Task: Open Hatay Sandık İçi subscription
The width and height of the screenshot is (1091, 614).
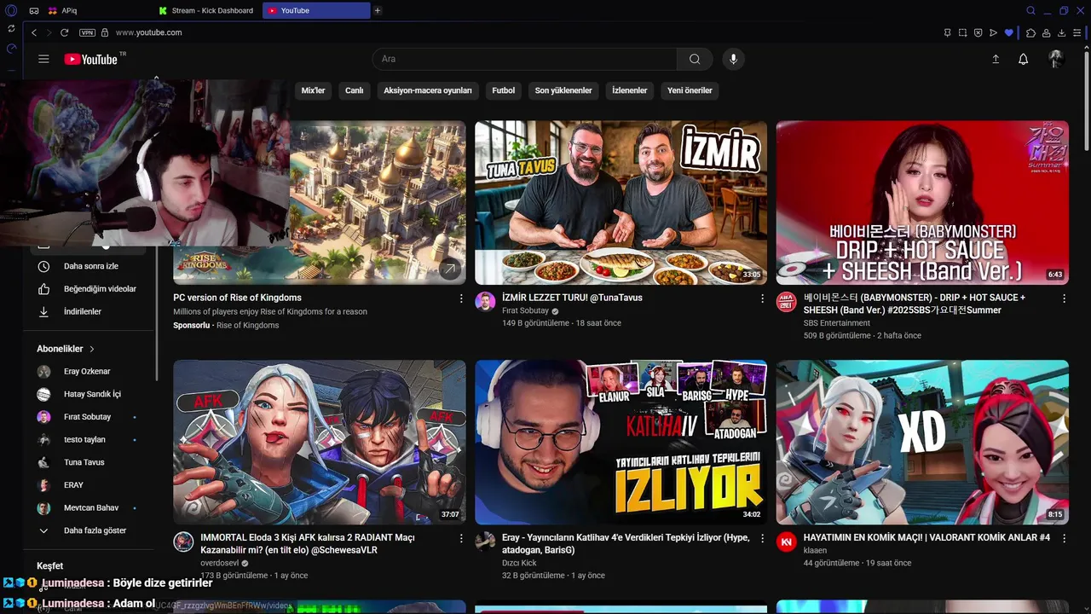Action: 90,394
